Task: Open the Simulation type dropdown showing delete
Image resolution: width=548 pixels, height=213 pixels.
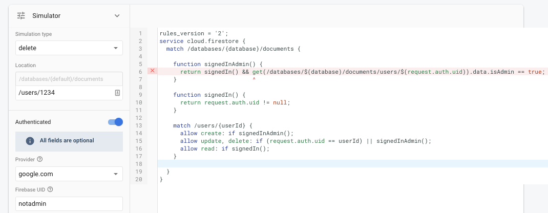Action: pyautogui.click(x=69, y=48)
